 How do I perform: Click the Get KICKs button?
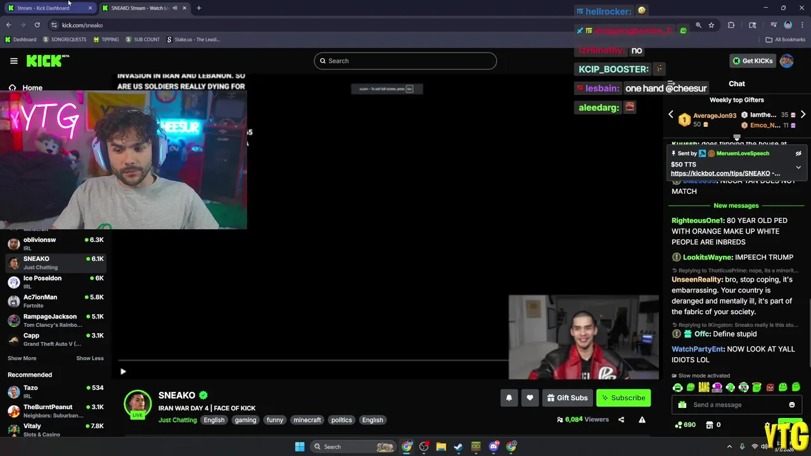coord(753,61)
